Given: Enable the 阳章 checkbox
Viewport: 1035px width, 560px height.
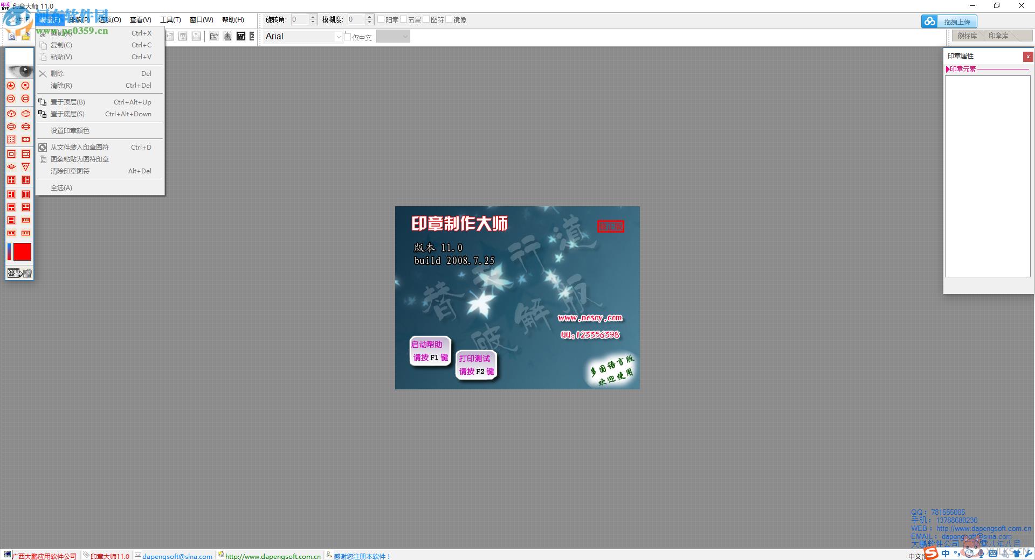Looking at the screenshot, I should coord(381,19).
